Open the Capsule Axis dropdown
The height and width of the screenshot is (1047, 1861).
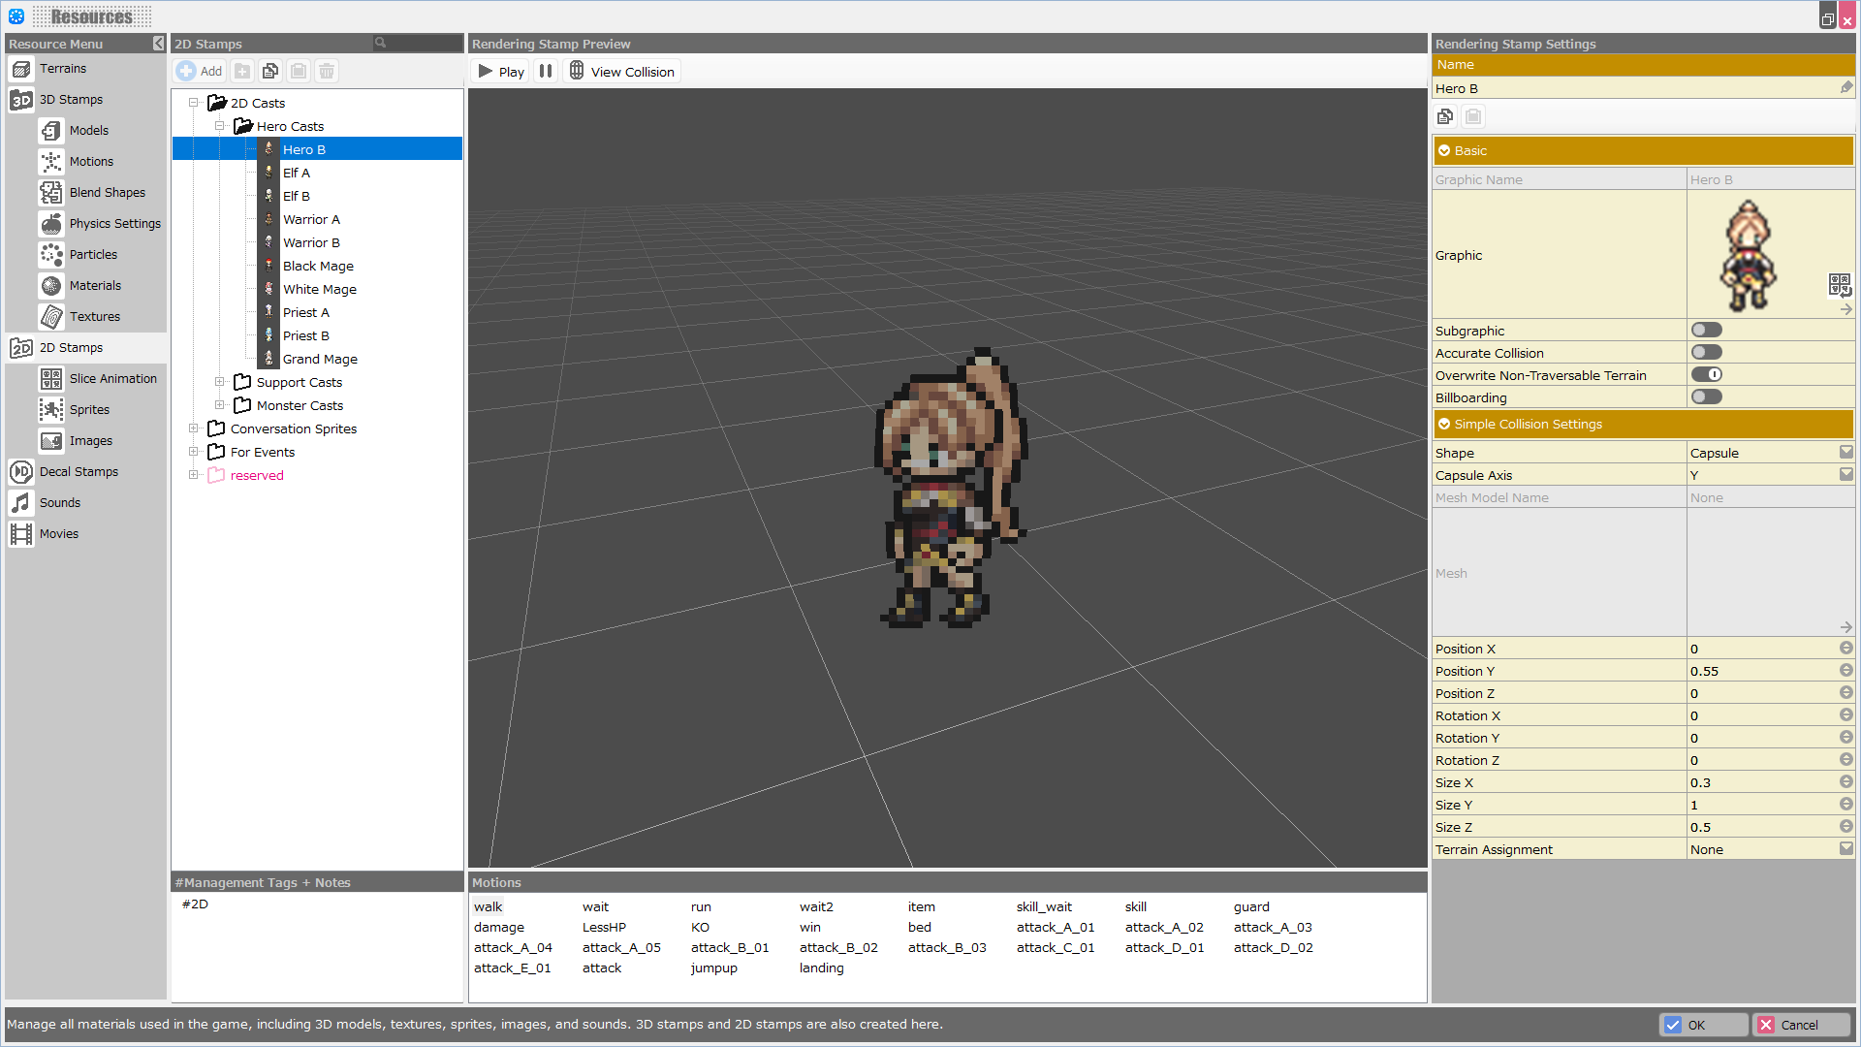click(1845, 475)
